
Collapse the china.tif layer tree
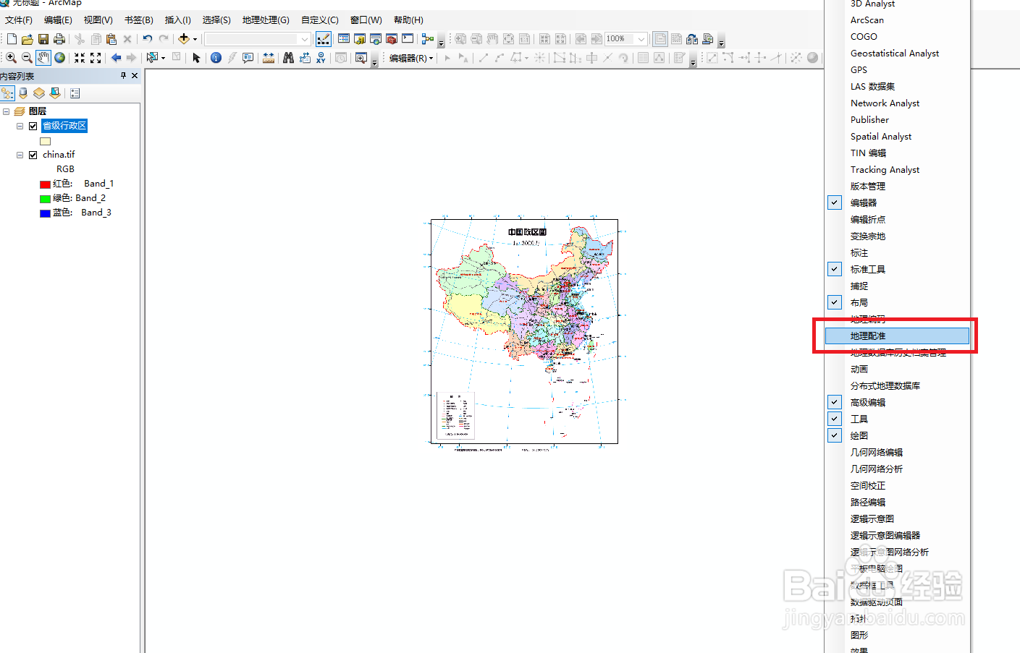20,155
